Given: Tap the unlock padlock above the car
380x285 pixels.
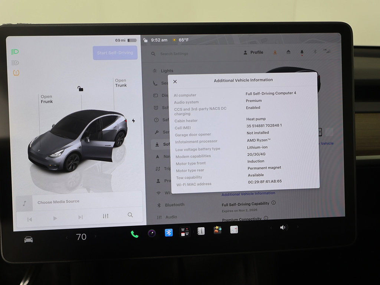Looking at the screenshot, I should pos(80,89).
